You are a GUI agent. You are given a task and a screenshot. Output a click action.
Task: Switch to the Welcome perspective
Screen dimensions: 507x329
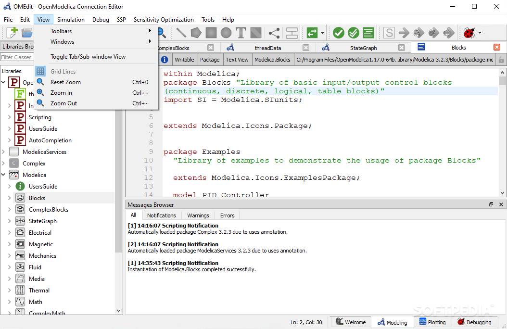tap(351, 322)
